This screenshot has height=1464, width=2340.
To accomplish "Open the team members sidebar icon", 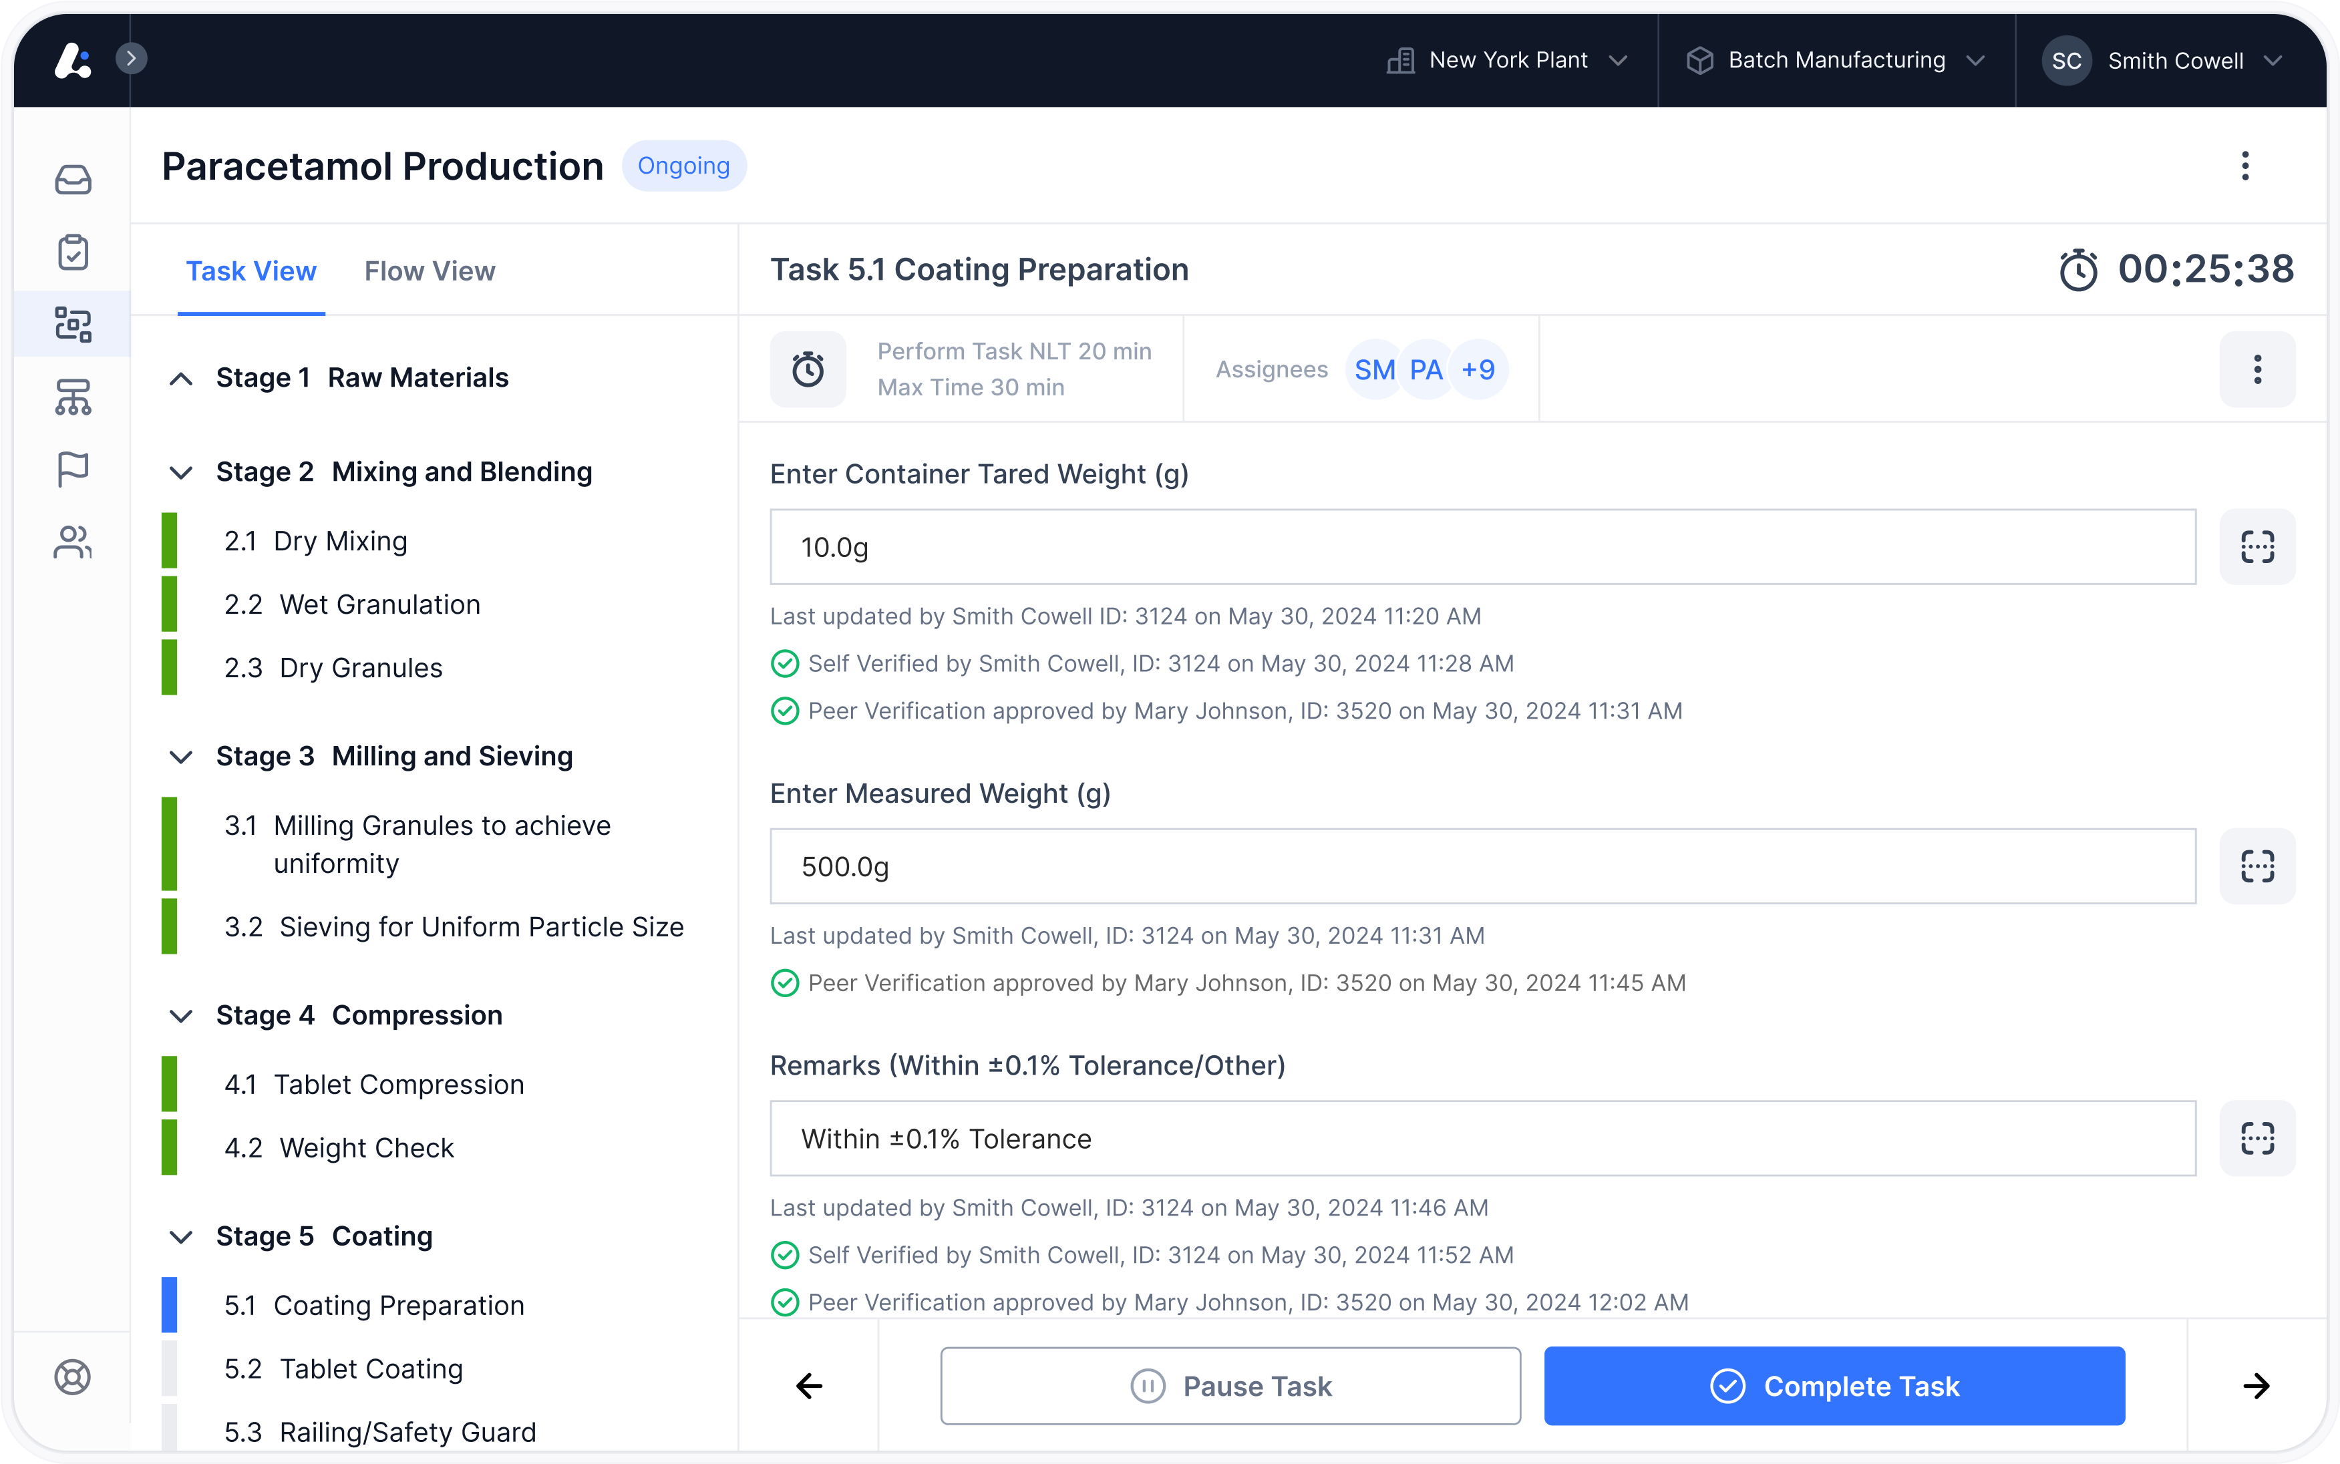I will pos(73,542).
